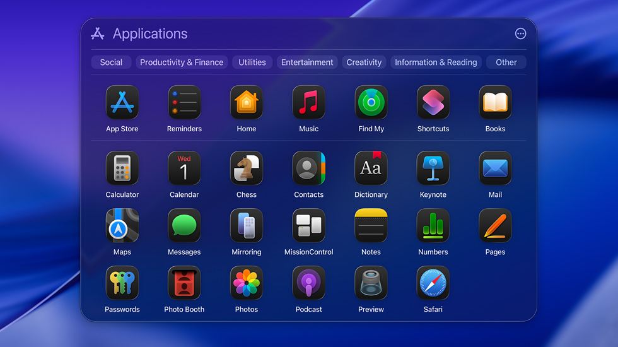The width and height of the screenshot is (618, 347).
Task: Select the Other category tab
Action: [x=506, y=62]
